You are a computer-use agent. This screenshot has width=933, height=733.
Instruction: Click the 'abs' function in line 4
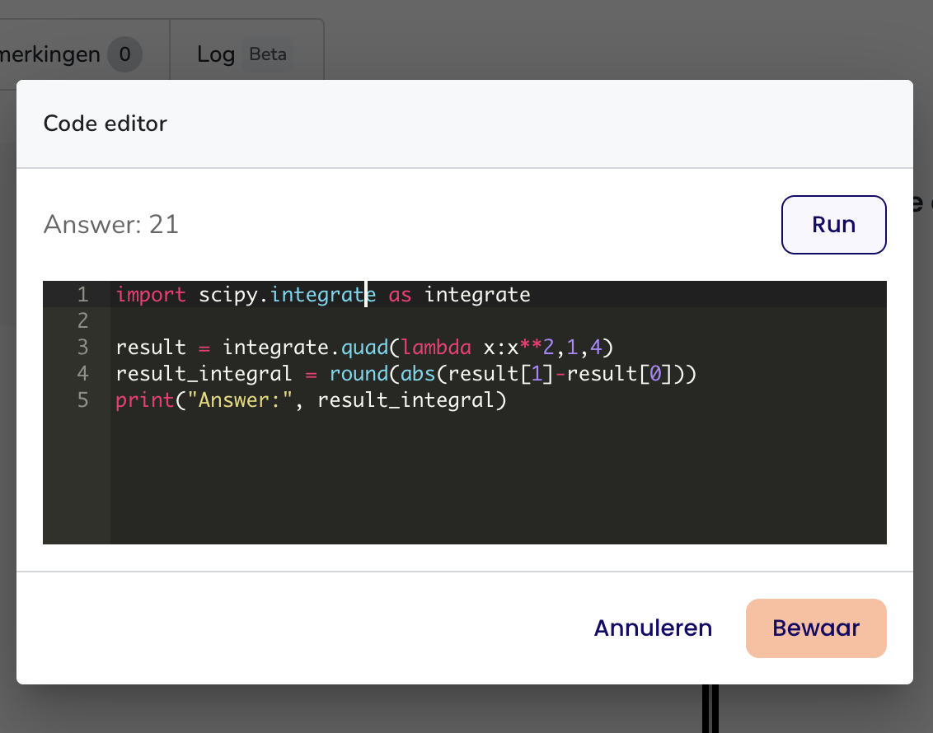point(418,373)
